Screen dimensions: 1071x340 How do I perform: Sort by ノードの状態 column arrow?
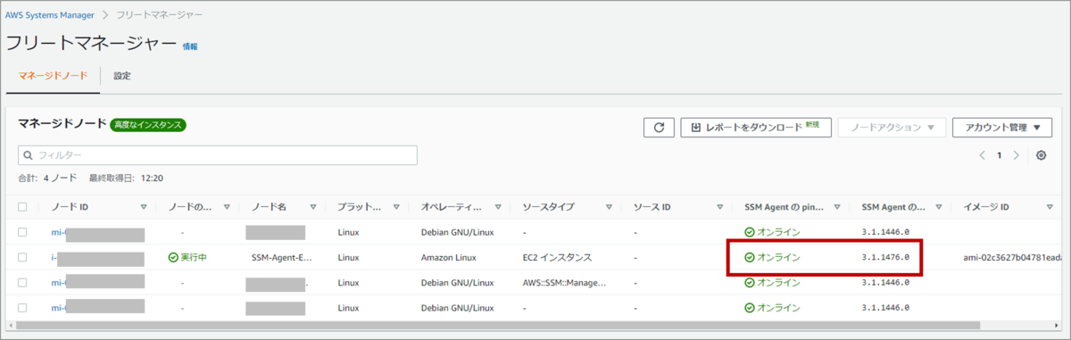pos(227,207)
